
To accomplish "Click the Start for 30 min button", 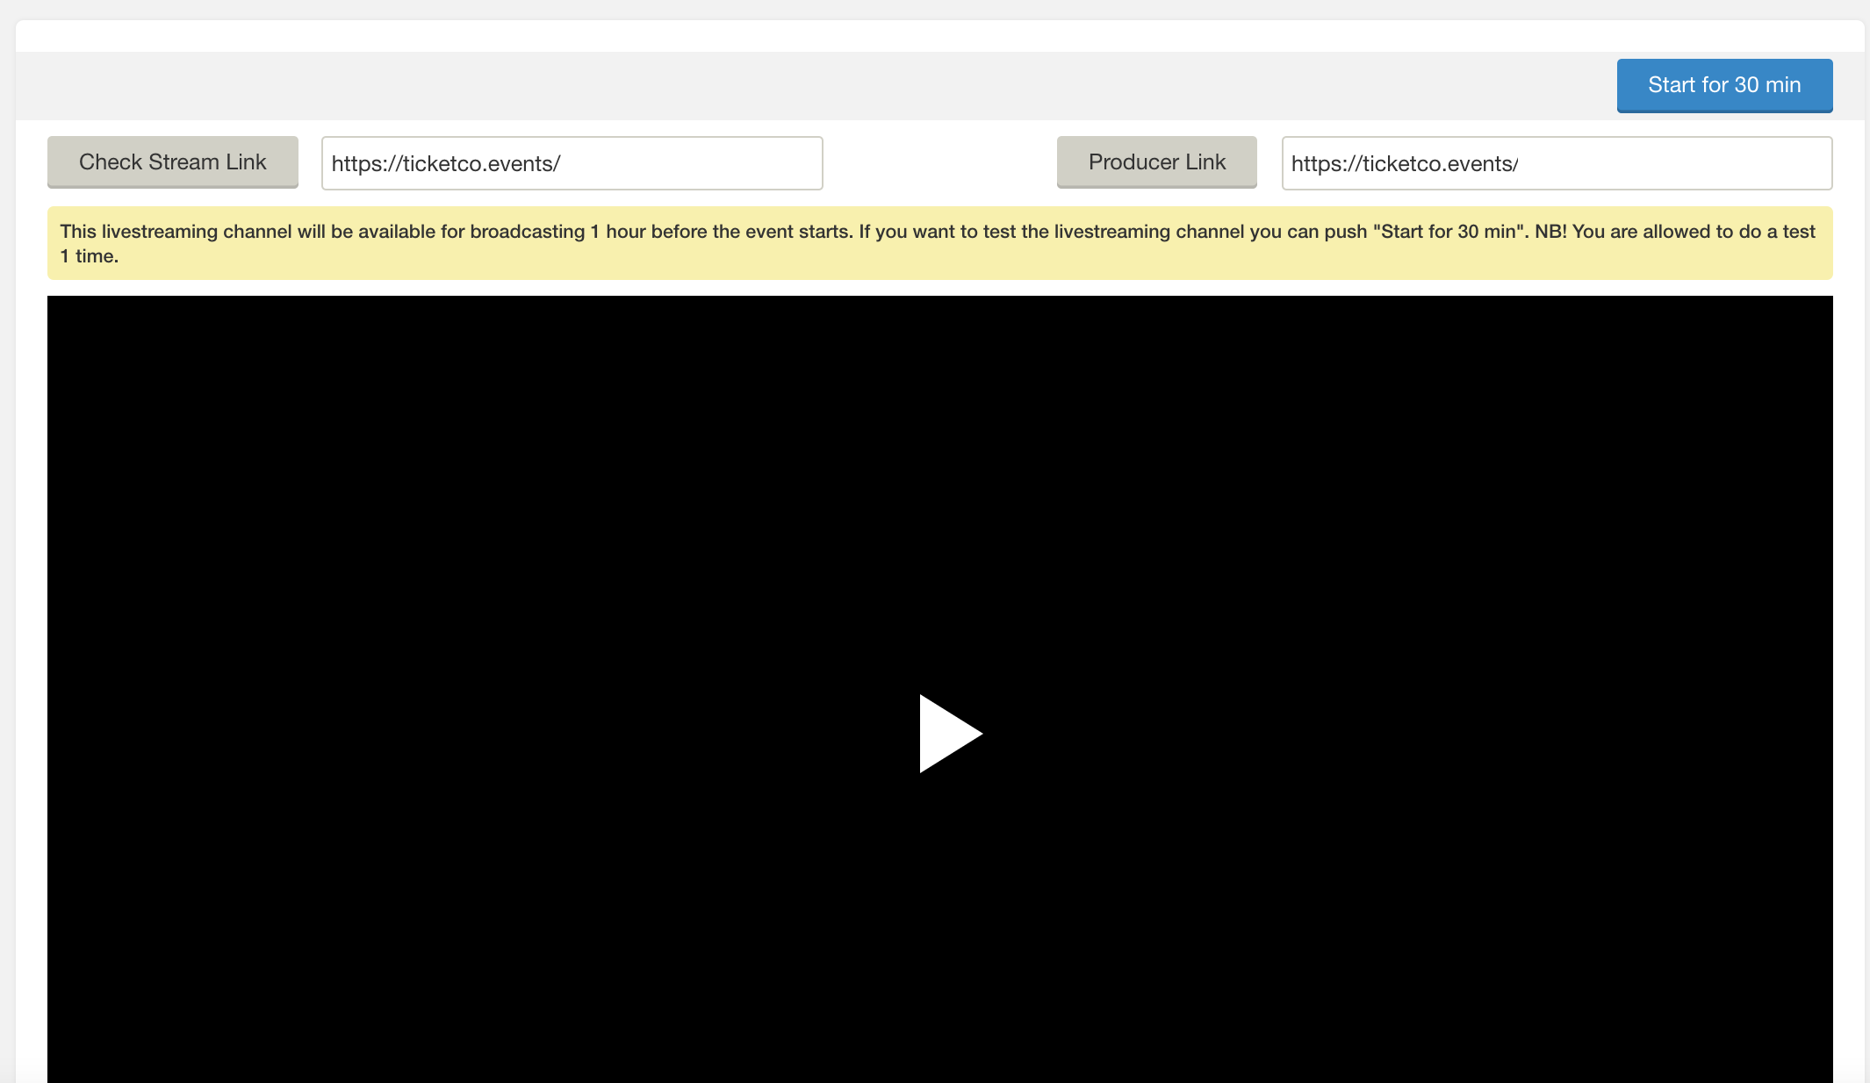I will [x=1724, y=85].
